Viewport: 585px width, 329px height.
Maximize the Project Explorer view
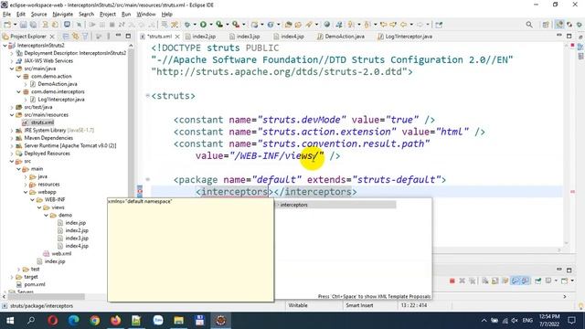(128, 36)
